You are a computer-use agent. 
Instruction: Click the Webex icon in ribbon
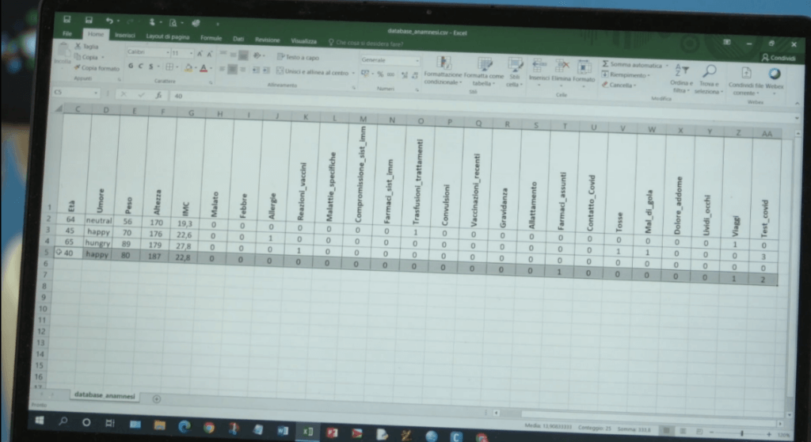(774, 74)
